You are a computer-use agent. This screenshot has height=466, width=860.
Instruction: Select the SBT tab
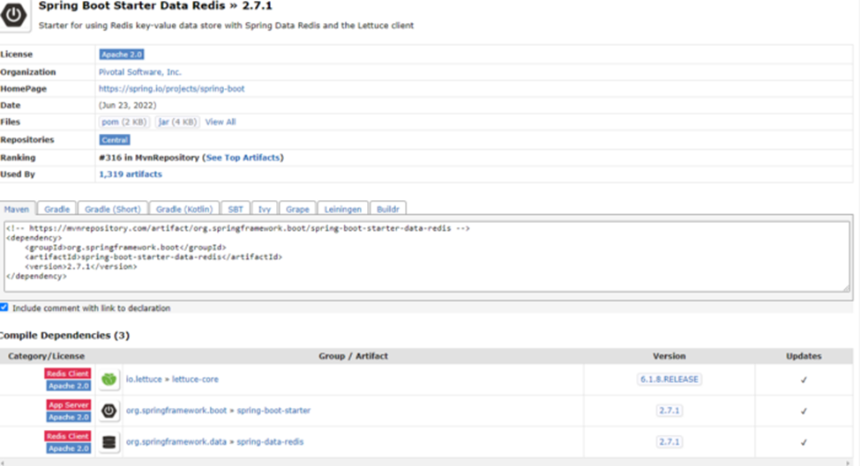pos(236,210)
